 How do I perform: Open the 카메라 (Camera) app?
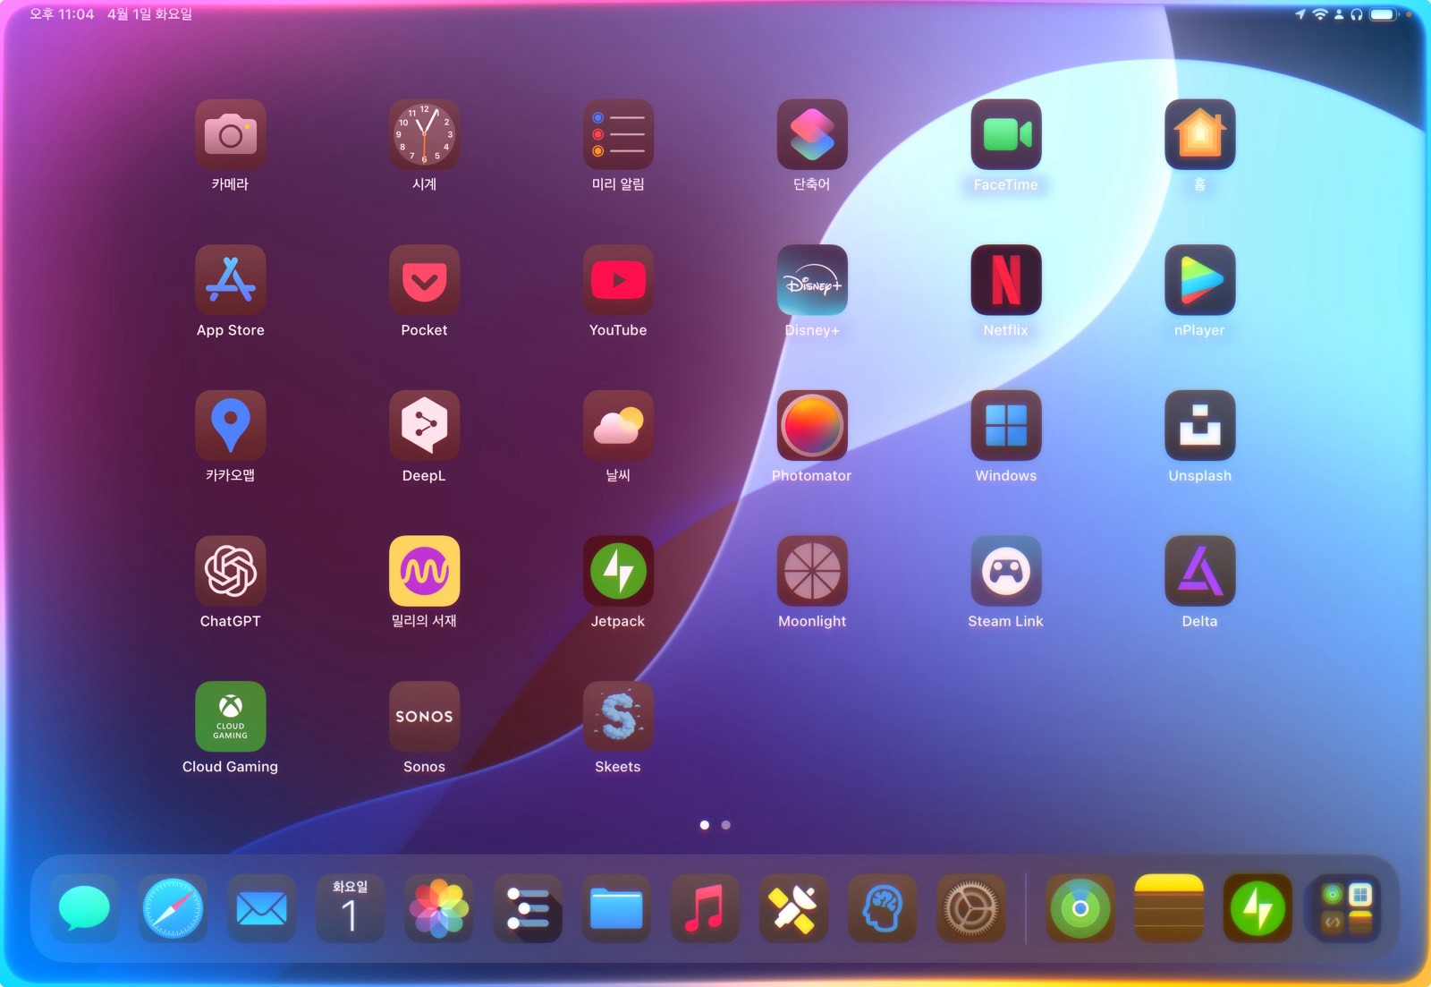click(230, 134)
